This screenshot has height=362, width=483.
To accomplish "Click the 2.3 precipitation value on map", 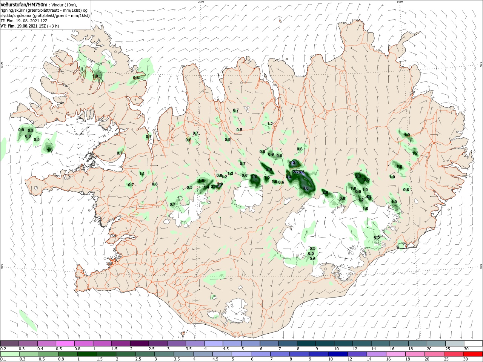I will click(358, 176).
